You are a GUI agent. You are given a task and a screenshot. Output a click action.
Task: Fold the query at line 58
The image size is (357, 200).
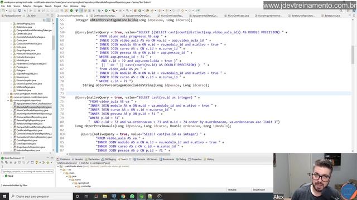(x=65, y=32)
